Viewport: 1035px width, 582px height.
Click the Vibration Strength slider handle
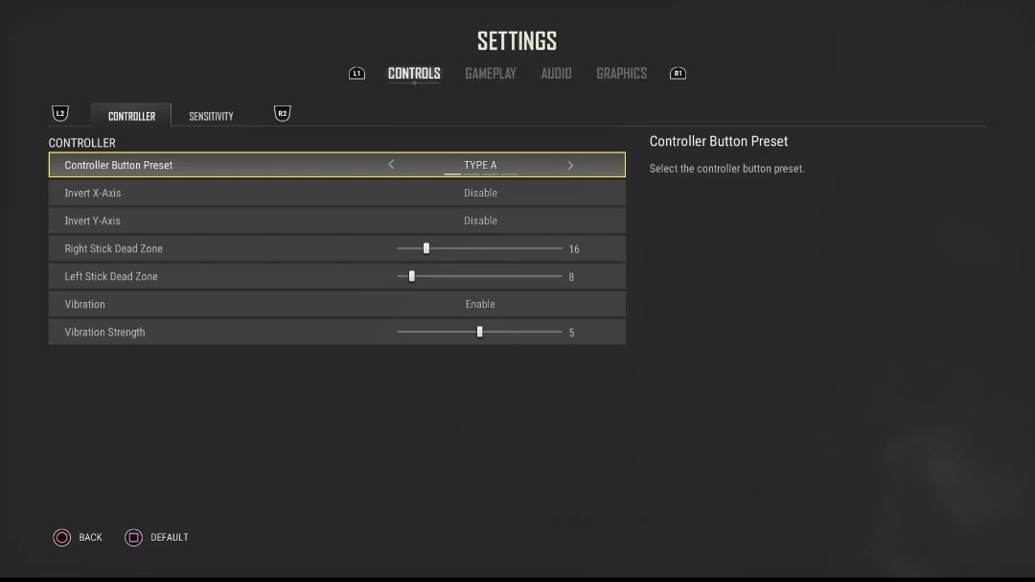pyautogui.click(x=480, y=332)
